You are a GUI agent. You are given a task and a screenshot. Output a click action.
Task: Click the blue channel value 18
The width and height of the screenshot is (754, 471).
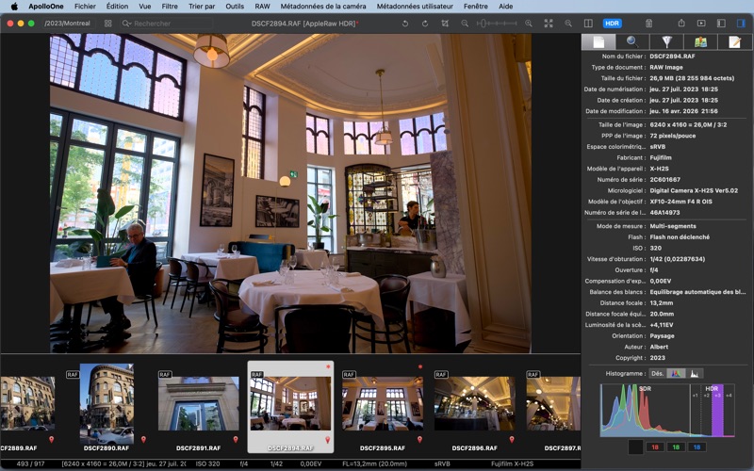pyautogui.click(x=697, y=447)
